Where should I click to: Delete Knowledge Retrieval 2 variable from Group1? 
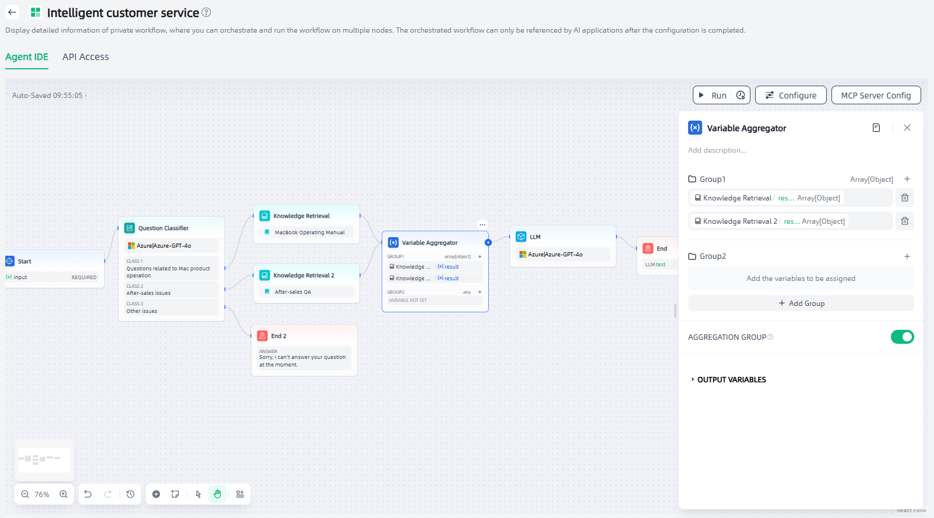[904, 221]
